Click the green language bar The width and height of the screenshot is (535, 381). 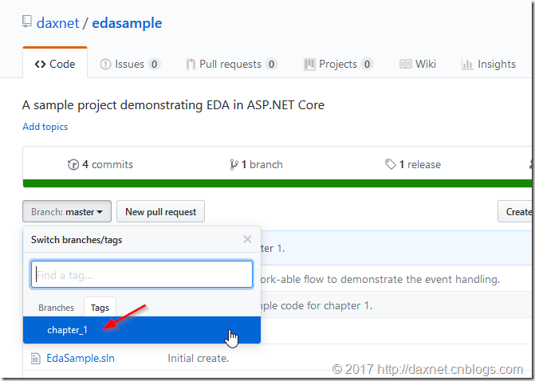coord(277,183)
